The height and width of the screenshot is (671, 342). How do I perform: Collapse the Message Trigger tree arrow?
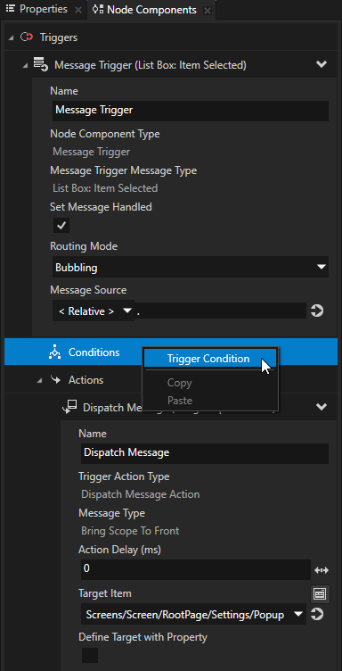[x=25, y=65]
